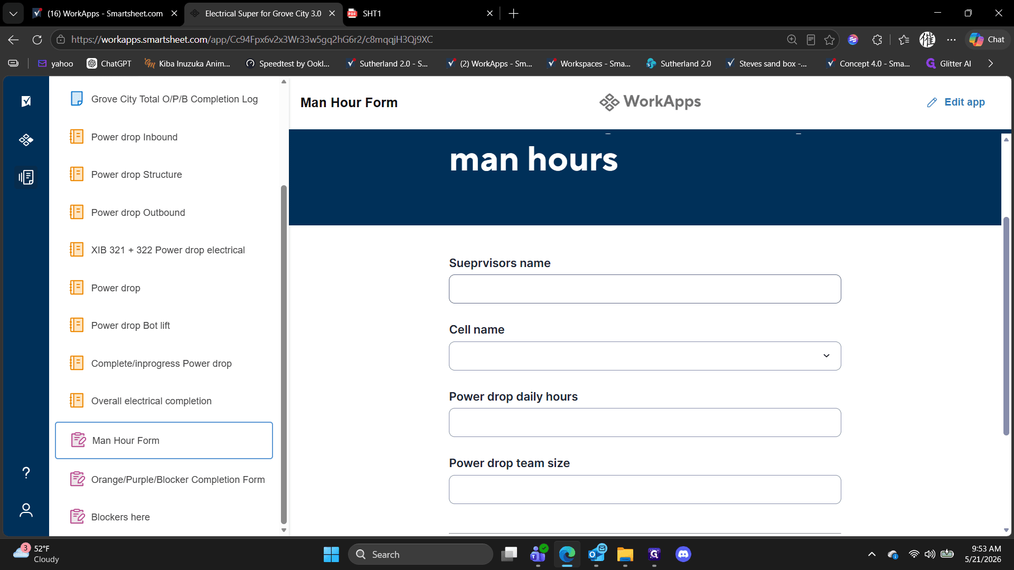Click the Windows Start button

331,554
